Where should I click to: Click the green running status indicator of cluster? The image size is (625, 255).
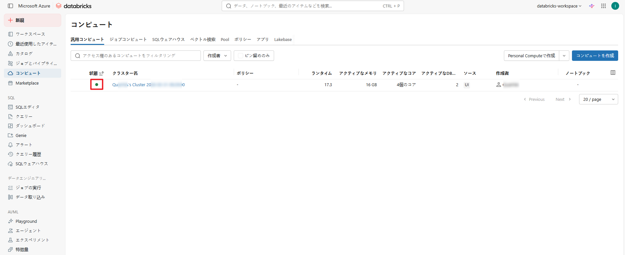click(97, 85)
